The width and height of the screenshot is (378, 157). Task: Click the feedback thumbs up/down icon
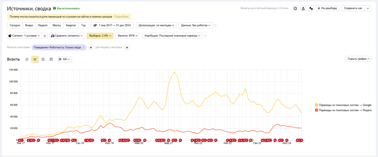(311, 8)
